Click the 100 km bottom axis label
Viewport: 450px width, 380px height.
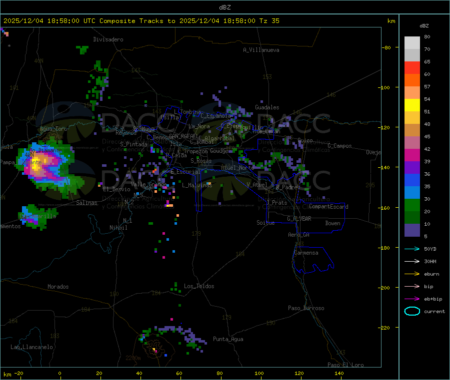pos(259,373)
